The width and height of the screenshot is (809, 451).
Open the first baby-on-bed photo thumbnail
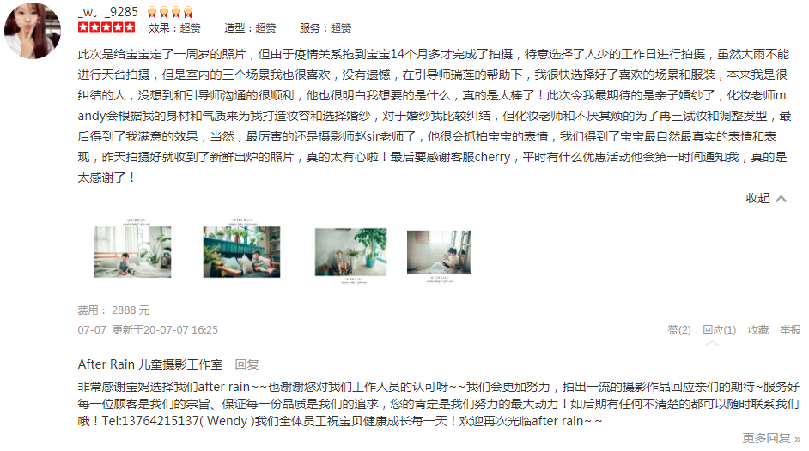[132, 250]
